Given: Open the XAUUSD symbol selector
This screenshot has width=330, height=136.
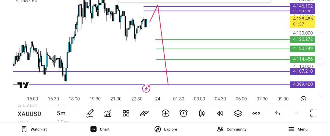Looking at the screenshot, I should click(30, 114).
